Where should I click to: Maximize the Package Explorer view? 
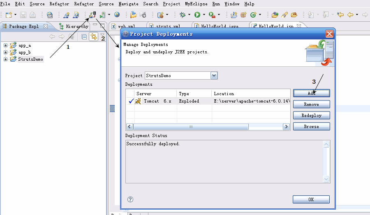[102, 25]
